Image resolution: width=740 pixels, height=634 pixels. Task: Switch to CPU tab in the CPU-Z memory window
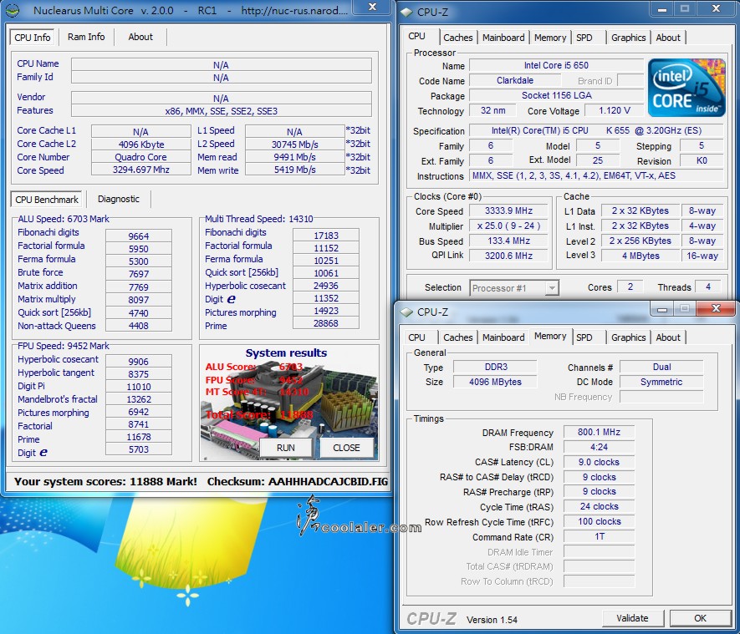[416, 337]
